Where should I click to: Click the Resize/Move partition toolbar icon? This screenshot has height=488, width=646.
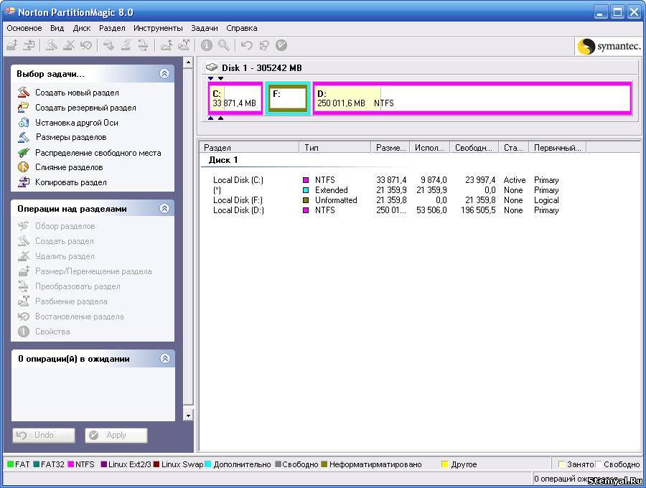coord(12,45)
